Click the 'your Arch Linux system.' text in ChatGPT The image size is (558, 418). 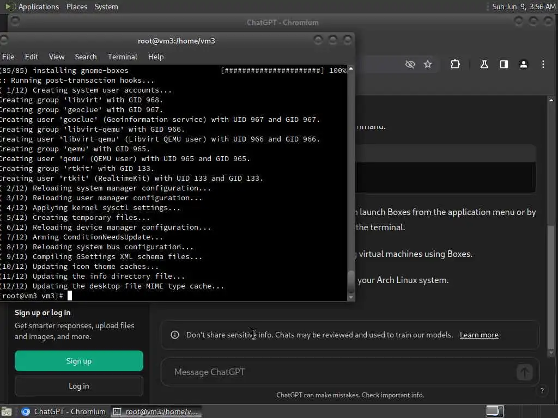click(x=403, y=280)
